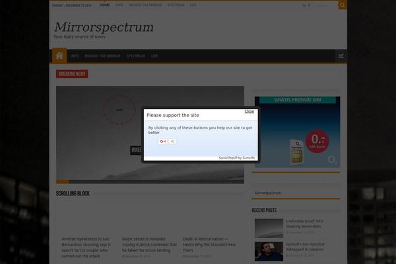Click the search input field in top bar

tap(326, 5)
